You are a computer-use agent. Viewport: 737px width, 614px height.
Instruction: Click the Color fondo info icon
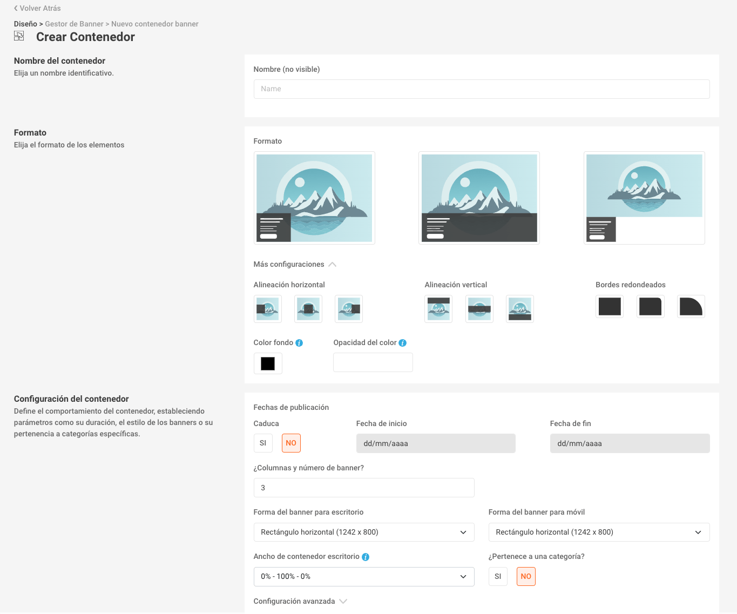[299, 343]
